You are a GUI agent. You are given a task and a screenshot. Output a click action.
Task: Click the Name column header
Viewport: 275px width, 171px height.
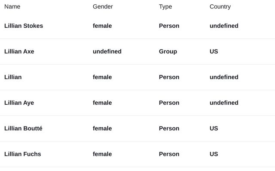[x=12, y=7]
